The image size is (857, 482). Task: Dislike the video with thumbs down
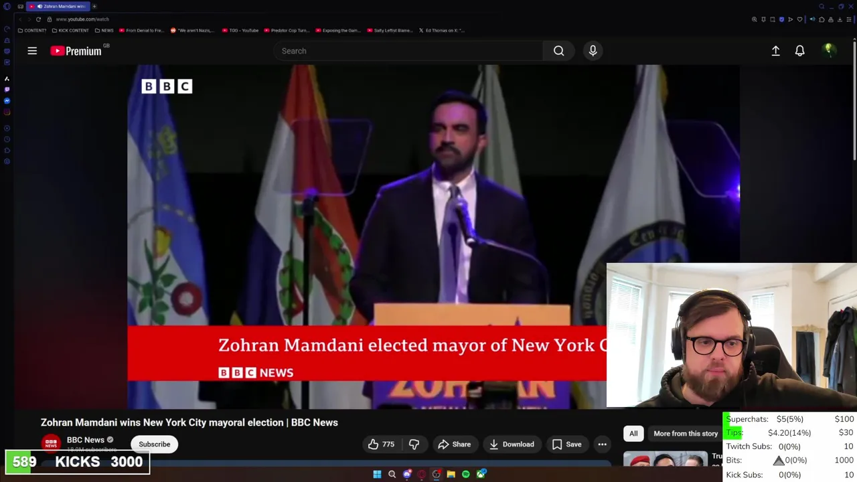tap(414, 444)
